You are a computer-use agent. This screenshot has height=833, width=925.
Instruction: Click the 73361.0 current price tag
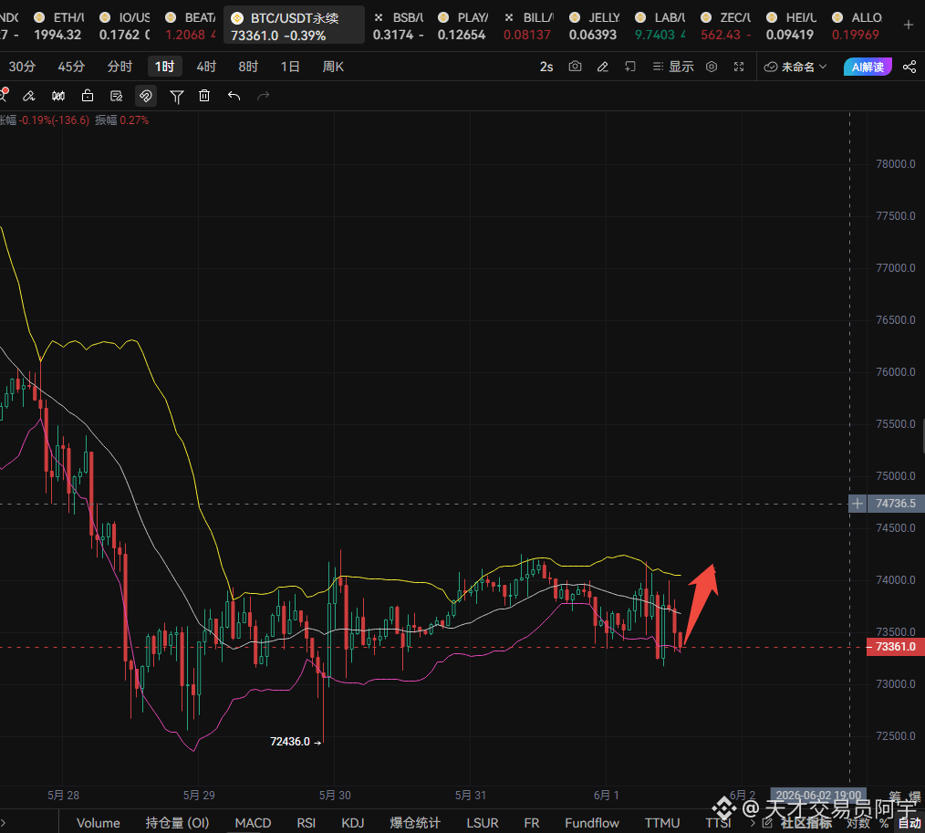pyautogui.click(x=896, y=647)
